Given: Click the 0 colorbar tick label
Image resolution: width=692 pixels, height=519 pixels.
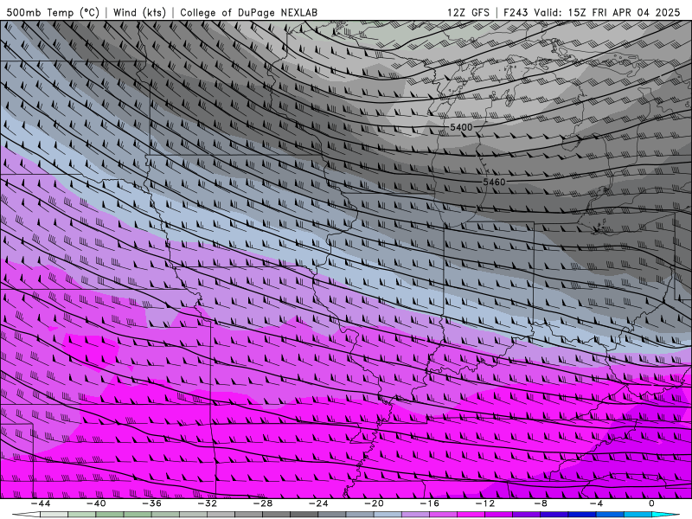Looking at the screenshot, I should 652,503.
